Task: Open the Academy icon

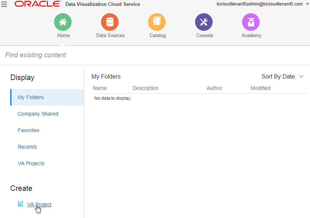Action: point(251,22)
